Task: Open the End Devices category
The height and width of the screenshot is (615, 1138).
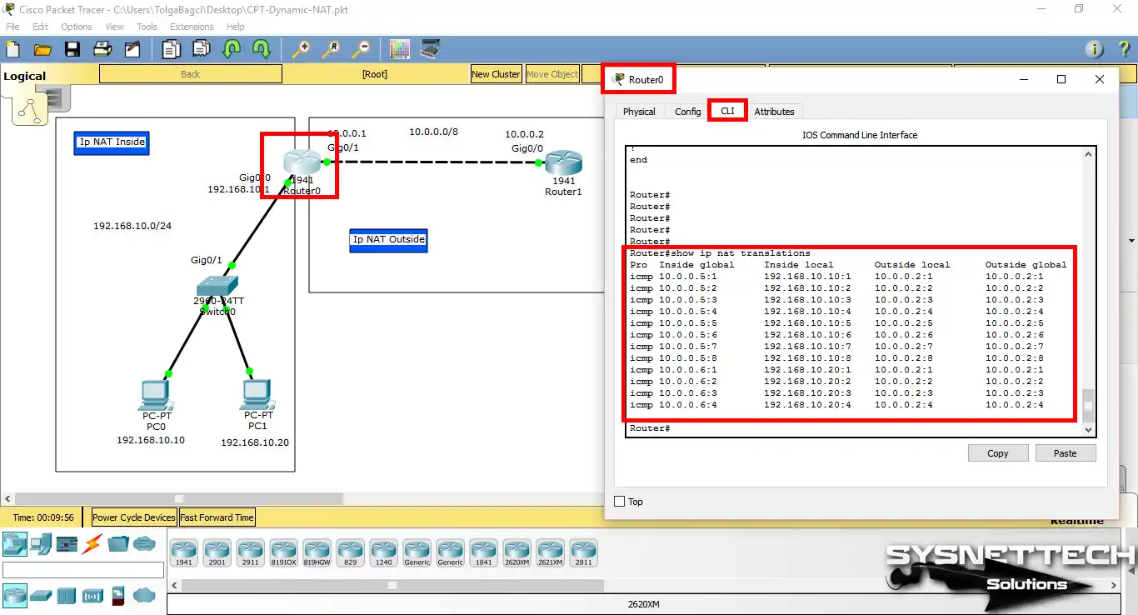Action: pos(40,546)
